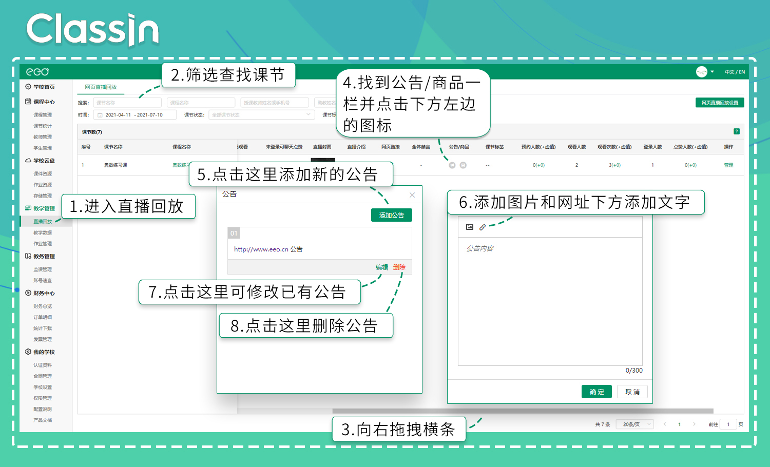Open 学校首页 in the sidebar
Image resolution: width=770 pixels, height=467 pixels.
(44, 87)
